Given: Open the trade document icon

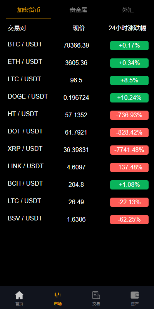Looking at the screenshot, I should click(96, 295).
